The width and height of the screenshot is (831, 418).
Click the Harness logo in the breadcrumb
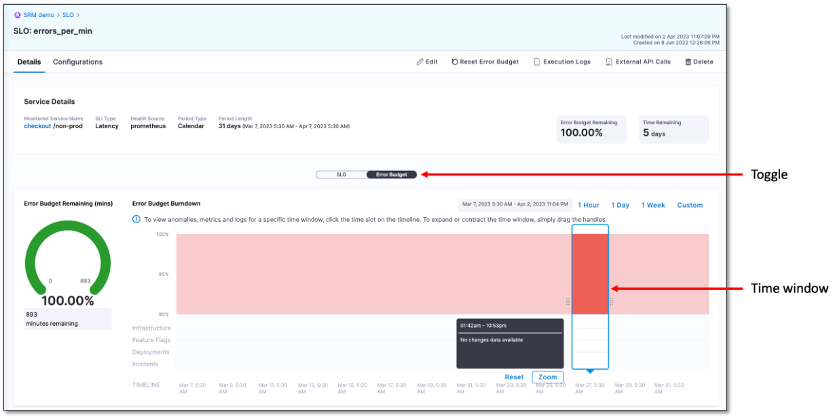tap(18, 14)
